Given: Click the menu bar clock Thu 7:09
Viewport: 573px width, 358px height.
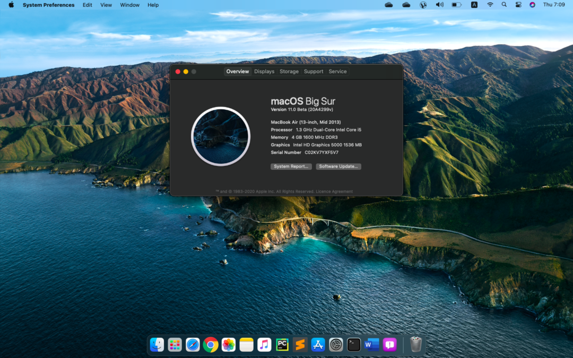Looking at the screenshot, I should [x=553, y=5].
